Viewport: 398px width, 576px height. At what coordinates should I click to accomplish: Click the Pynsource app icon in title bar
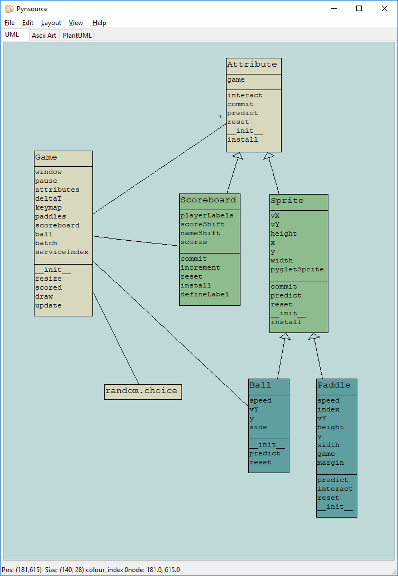point(9,9)
